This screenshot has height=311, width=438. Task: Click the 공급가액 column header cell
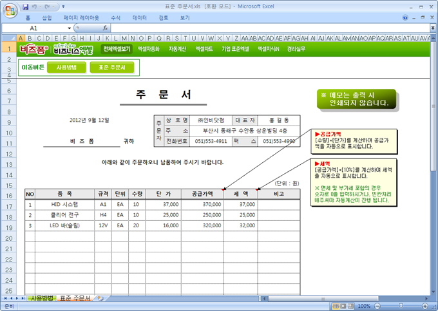tap(202, 194)
